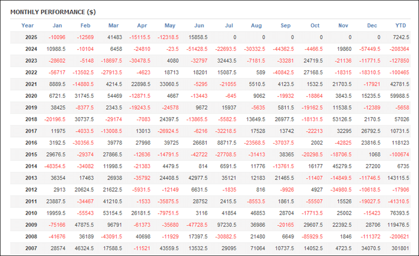The image size is (419, 256).
Task: Click the Jun column header
Action: tap(199, 26)
